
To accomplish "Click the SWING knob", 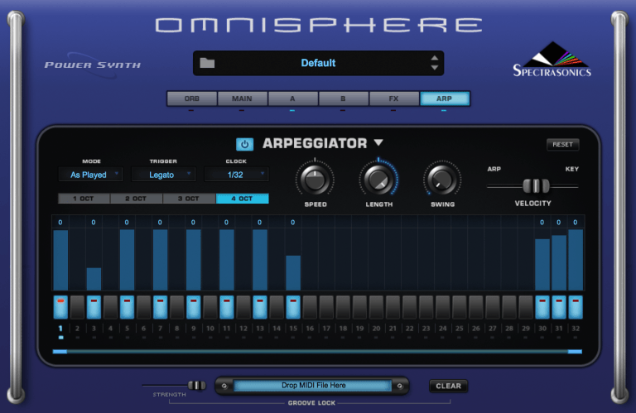I will coord(442,180).
